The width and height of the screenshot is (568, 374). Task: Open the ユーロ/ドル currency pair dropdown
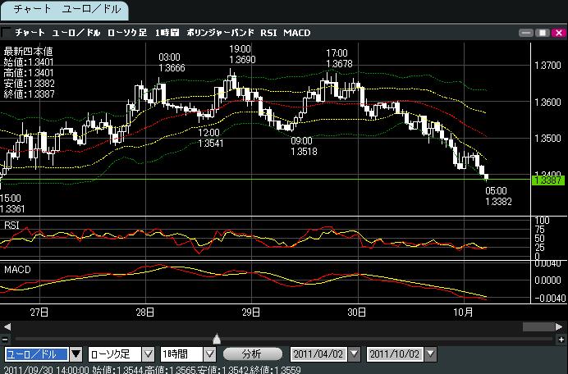click(76, 354)
